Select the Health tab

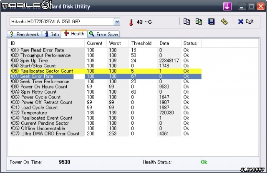point(74,34)
